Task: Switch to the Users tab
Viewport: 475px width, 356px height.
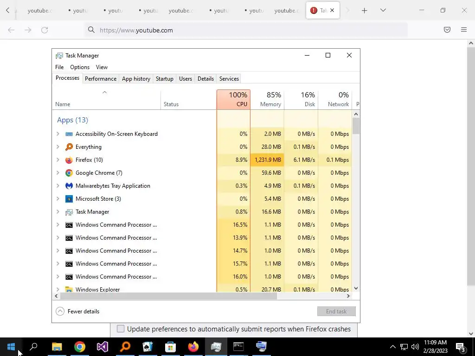Action: 186,79
